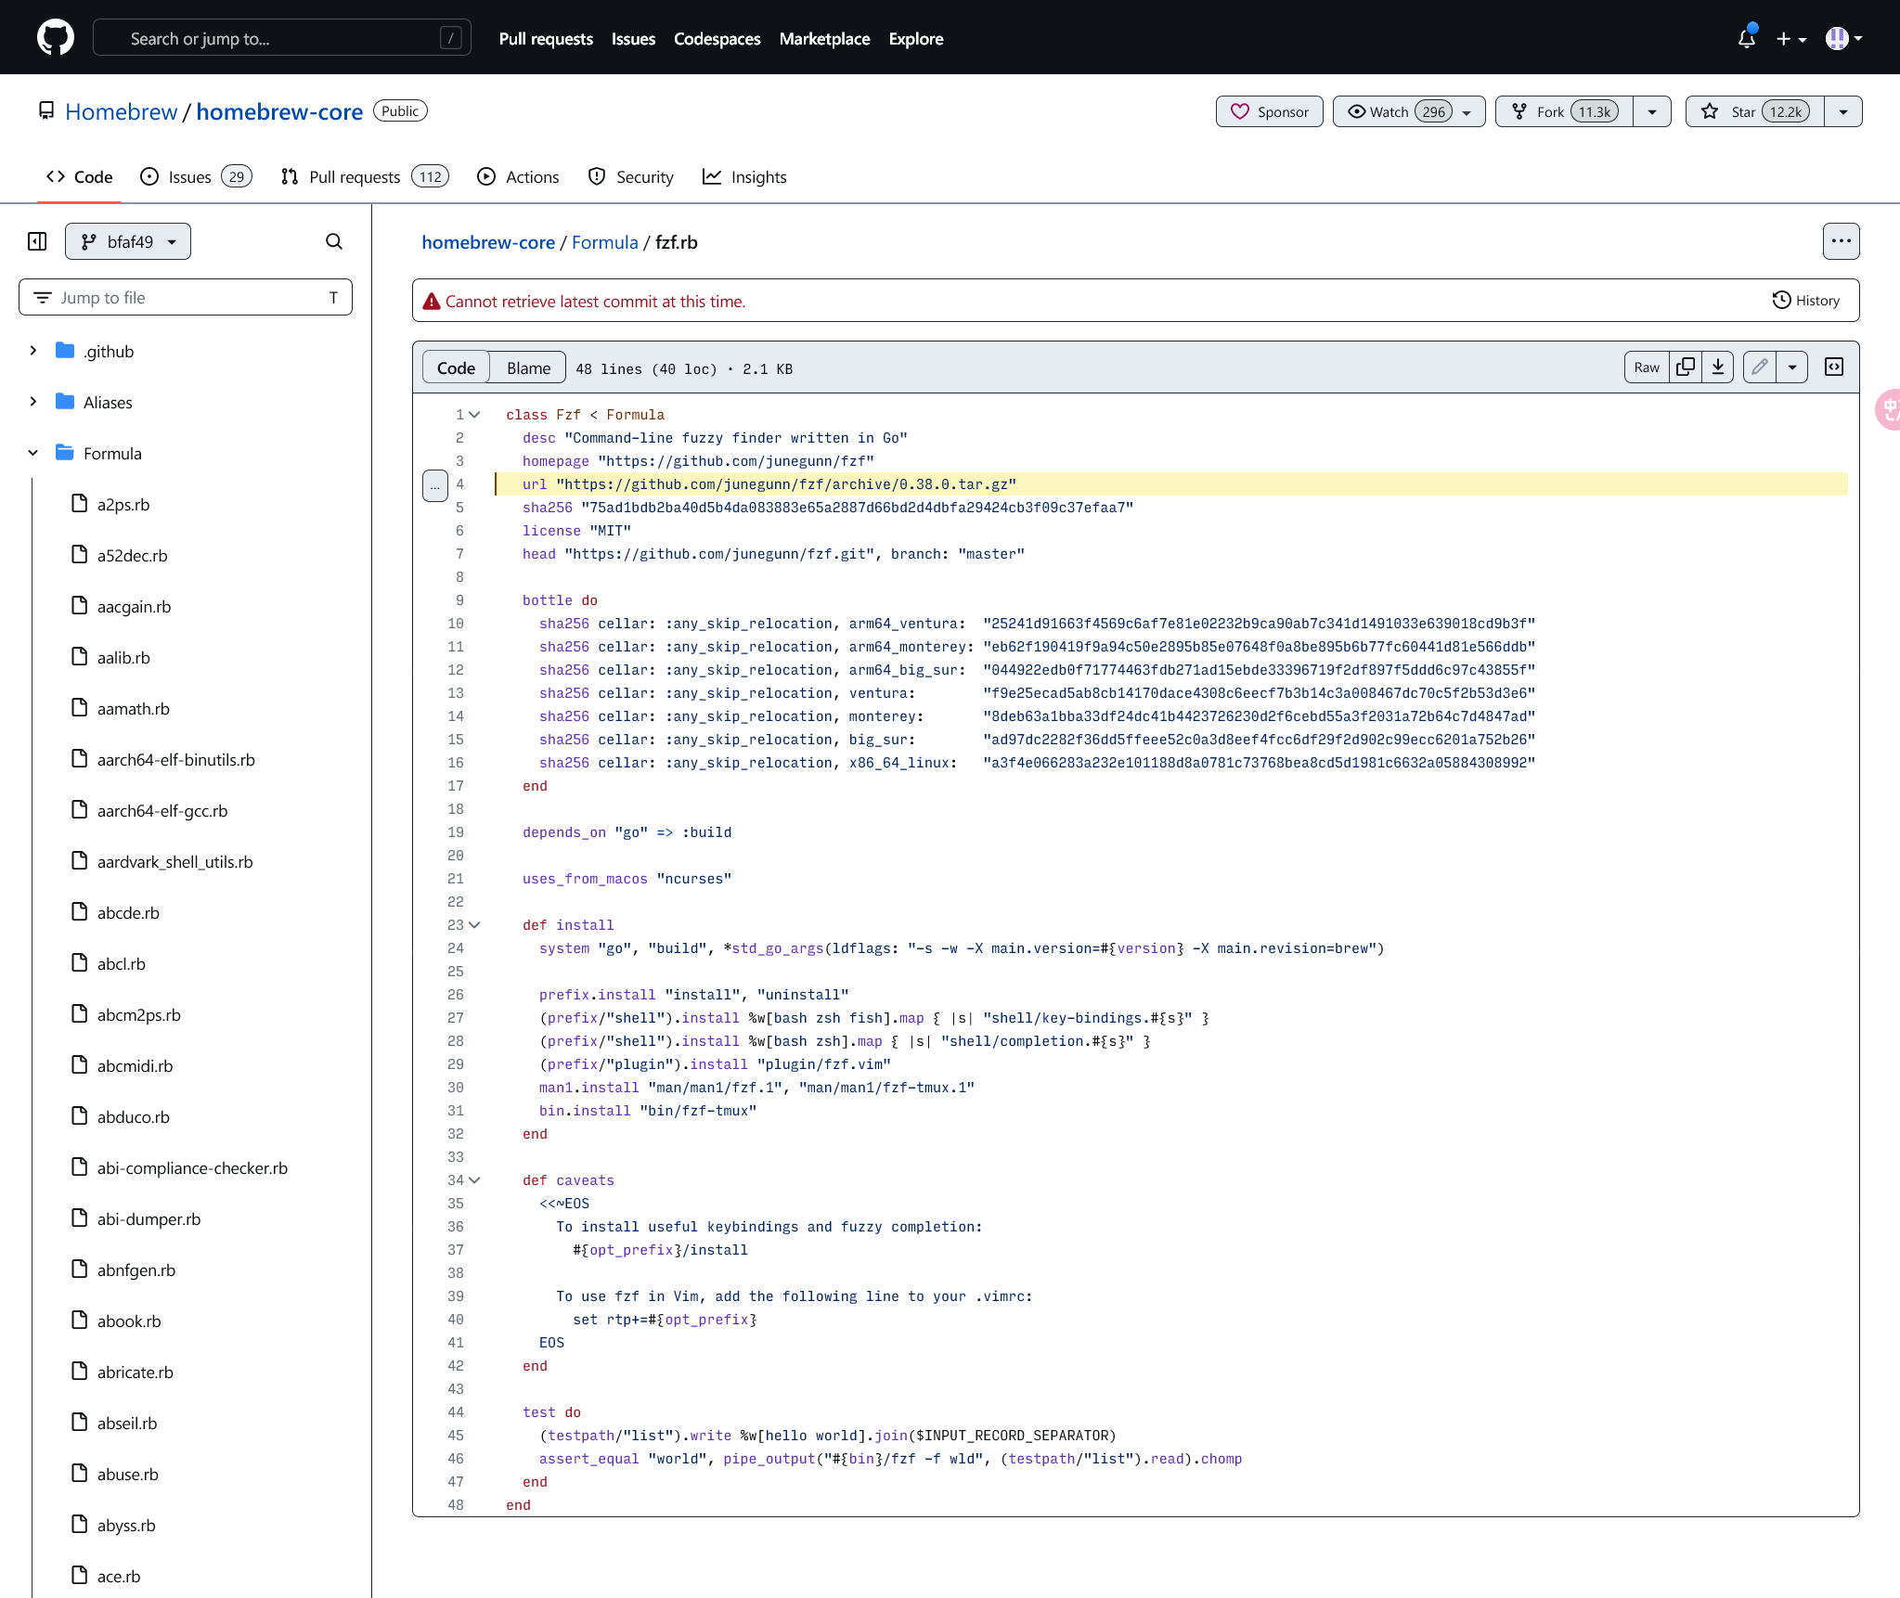Click the homebrew-core repo title link
The height and width of the screenshot is (1598, 1900).
coord(279,111)
